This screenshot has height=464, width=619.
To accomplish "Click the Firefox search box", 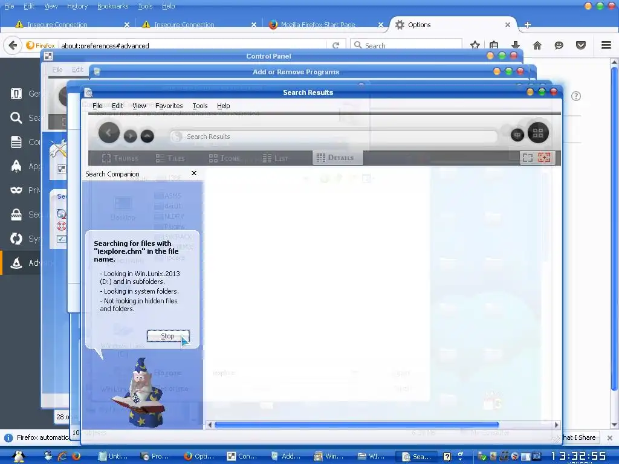I will pos(406,45).
